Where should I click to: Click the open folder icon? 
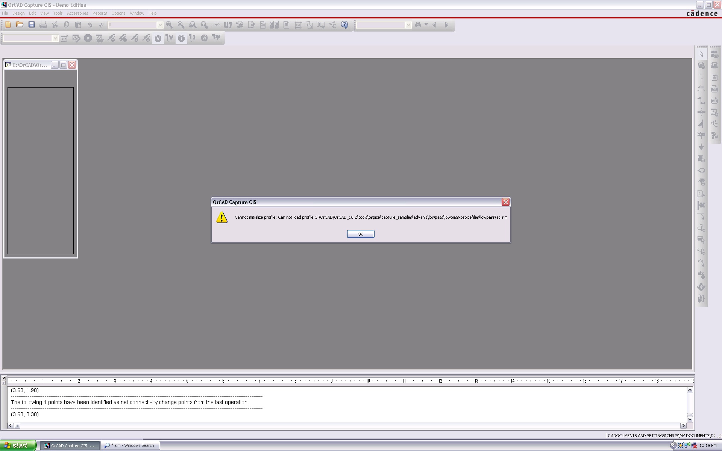click(20, 25)
